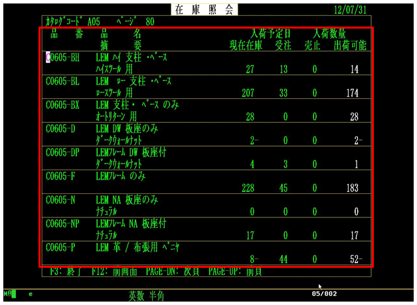Click the name LEM ロー 支柱・ベース
Screen dimensions: 417x305
(x=133, y=81)
